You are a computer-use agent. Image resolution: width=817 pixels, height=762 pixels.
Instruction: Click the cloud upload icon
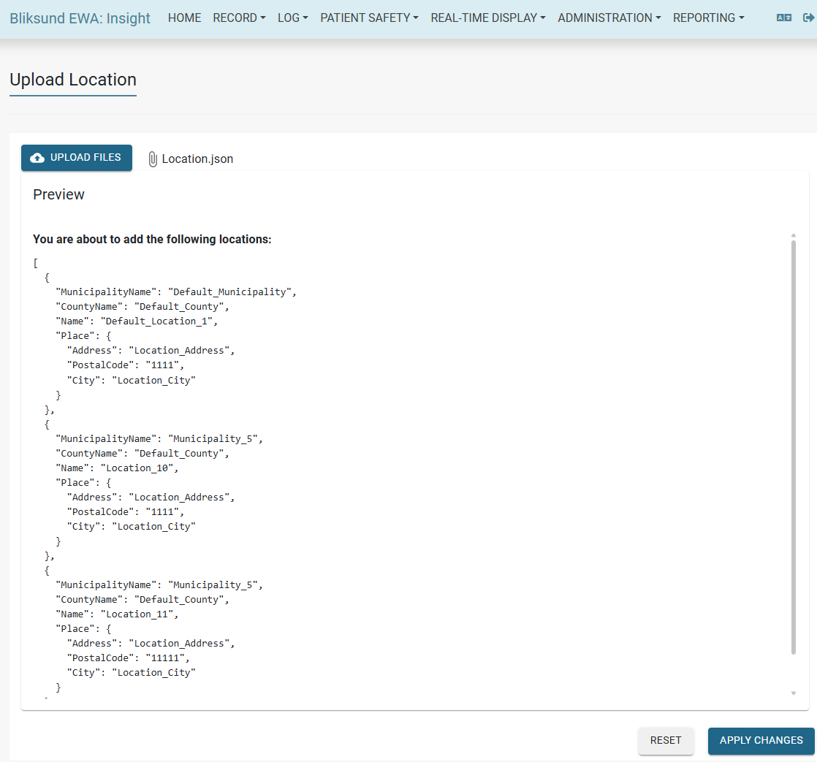click(x=37, y=158)
